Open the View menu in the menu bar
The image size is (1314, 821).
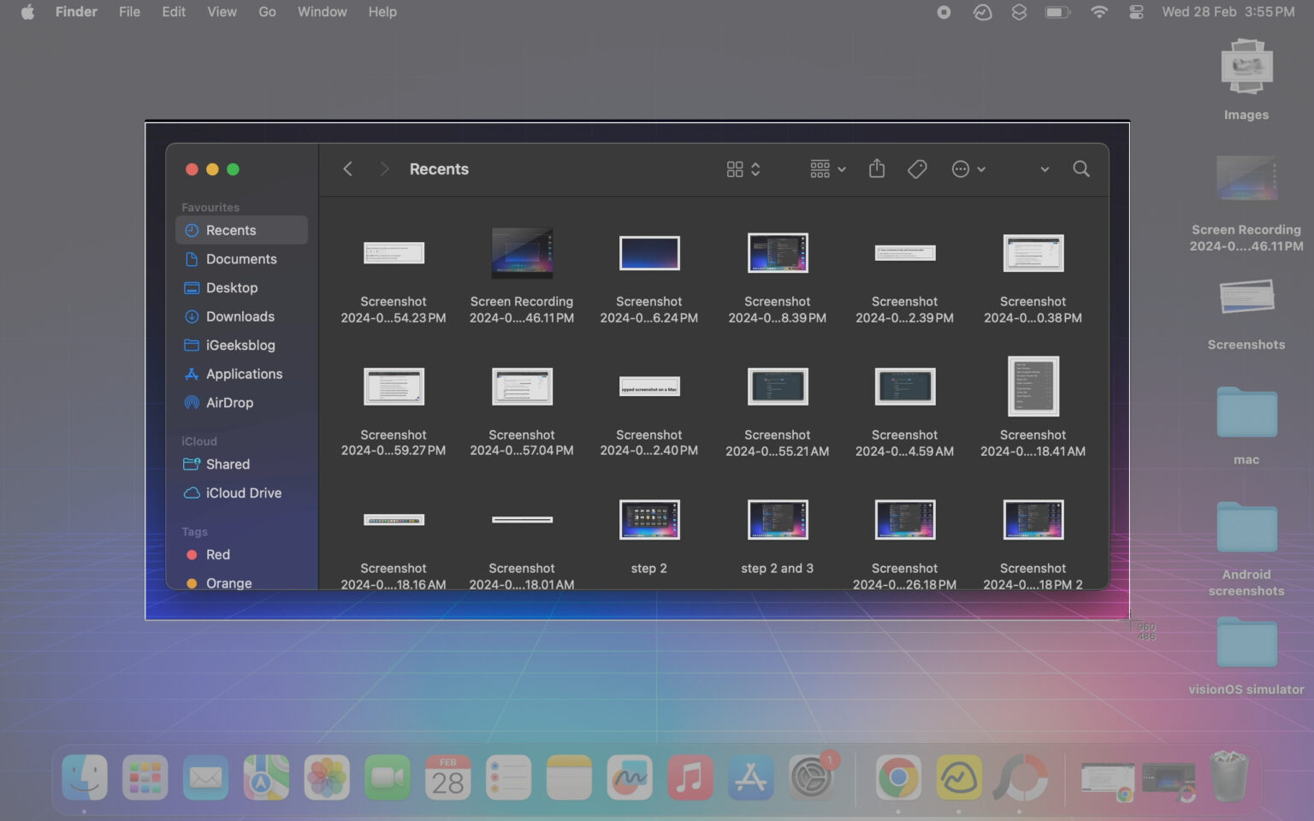[x=222, y=11]
